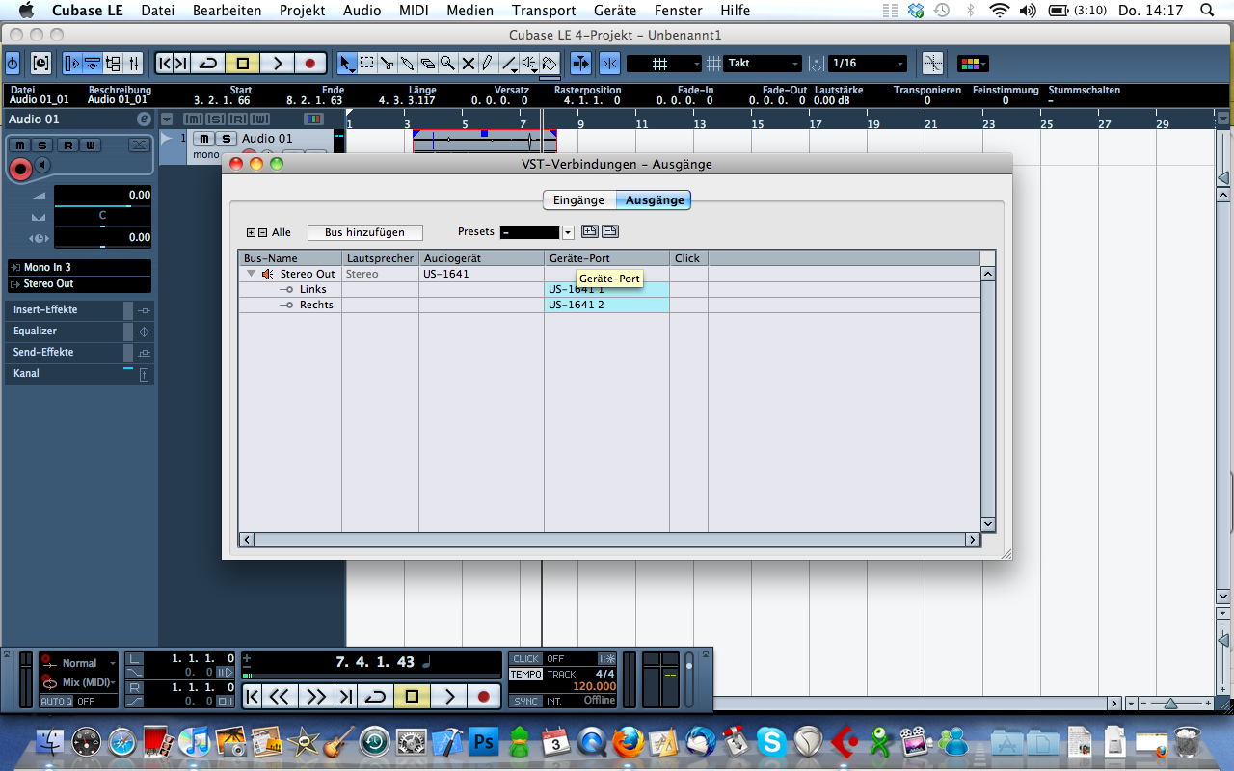Collapse the Stereo Out bus row
1234x771 pixels.
(x=251, y=274)
